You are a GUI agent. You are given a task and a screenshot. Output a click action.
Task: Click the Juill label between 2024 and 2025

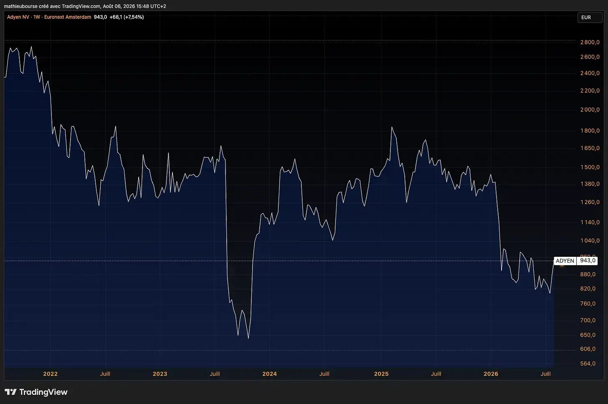(324, 374)
